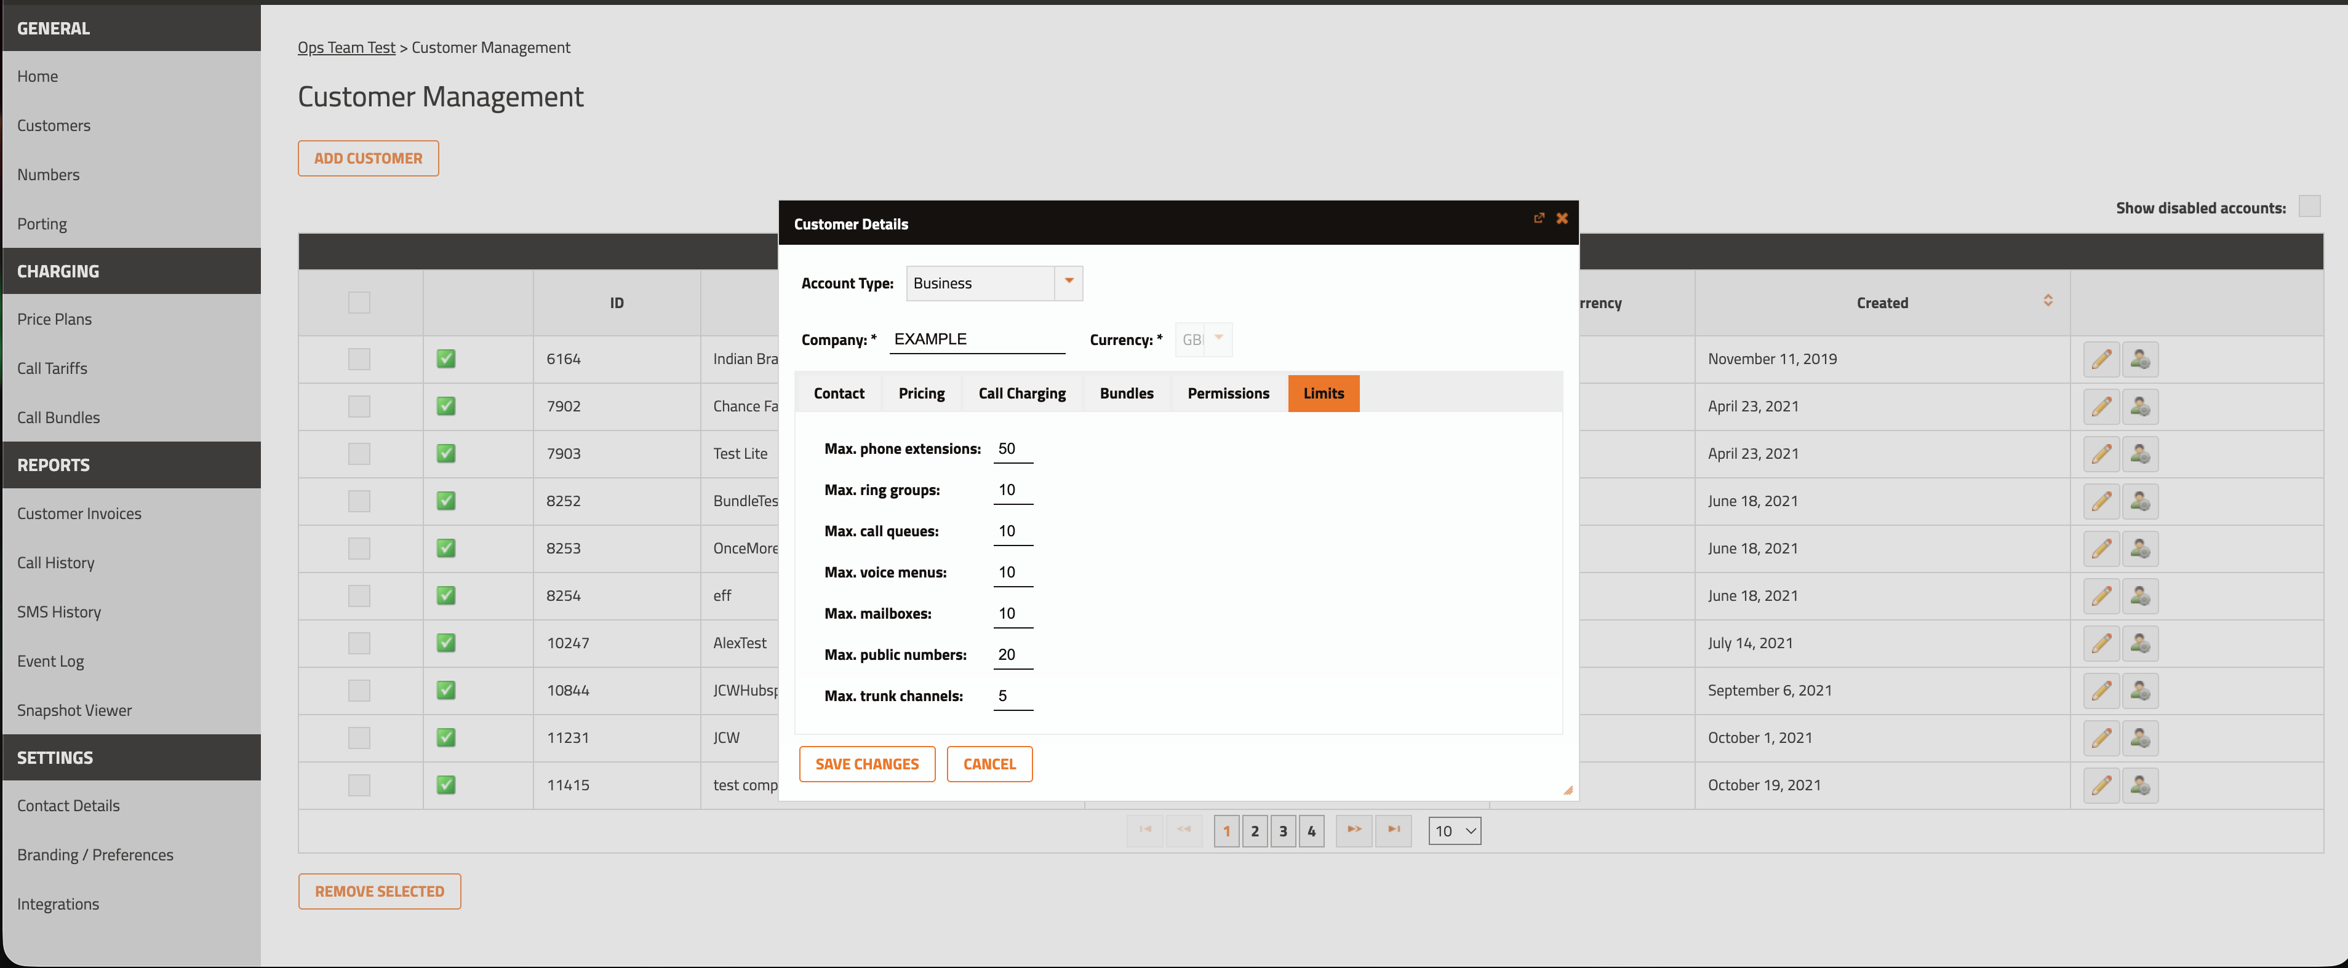The width and height of the screenshot is (2348, 968).
Task: Follow Ops Team Test breadcrumb link
Action: [346, 47]
